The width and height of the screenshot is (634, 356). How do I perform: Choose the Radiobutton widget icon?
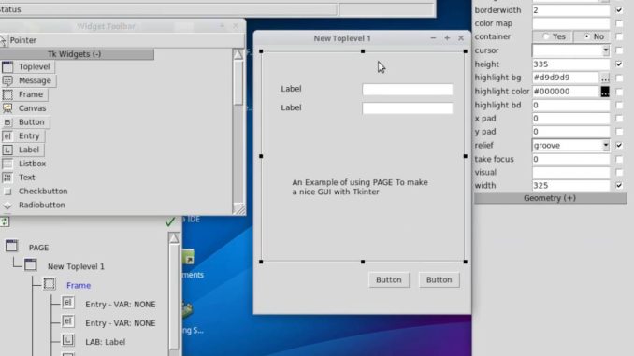(7, 206)
